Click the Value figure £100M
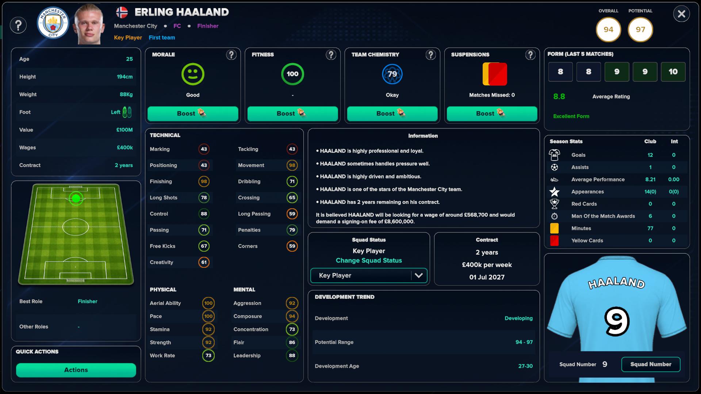This screenshot has height=394, width=701. (x=125, y=130)
